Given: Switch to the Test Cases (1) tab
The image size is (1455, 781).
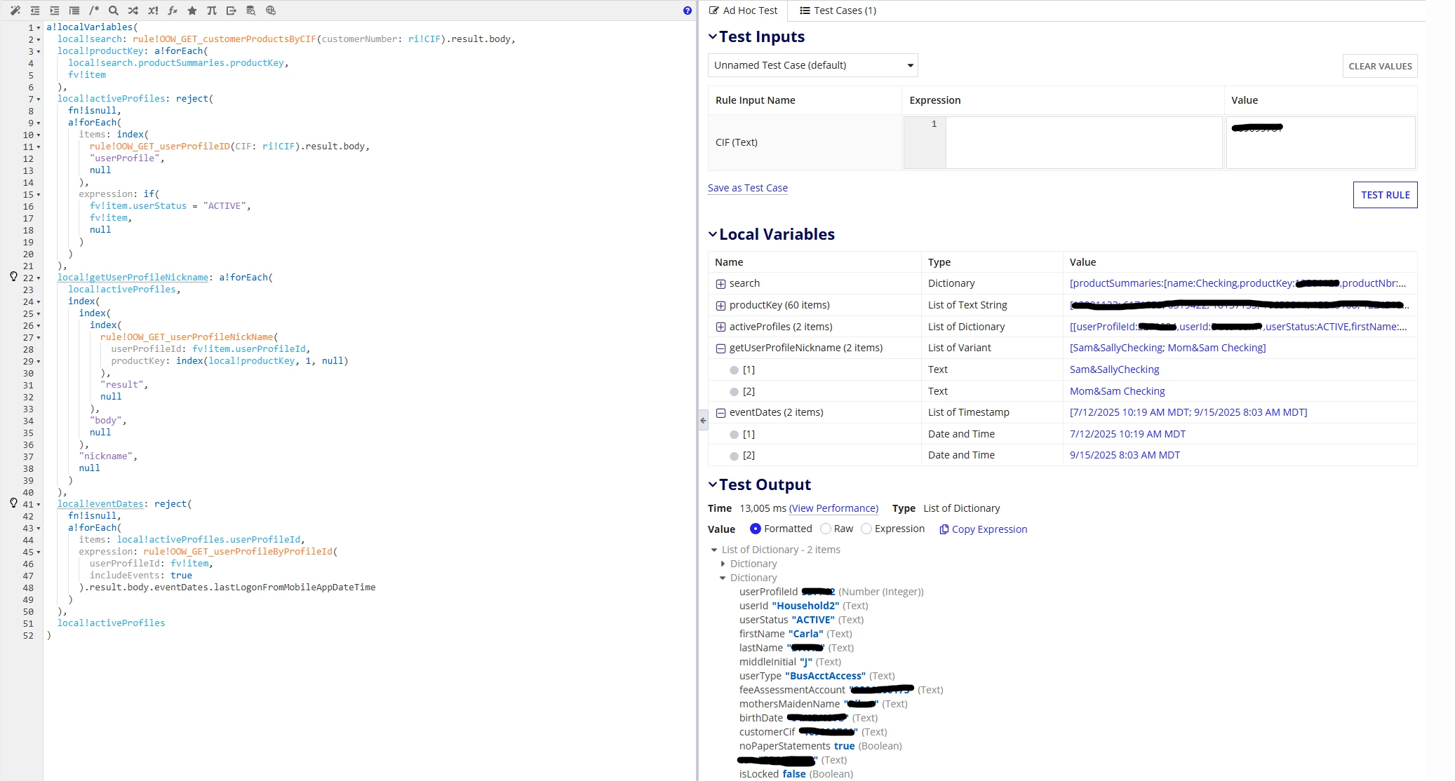Looking at the screenshot, I should coord(838,11).
